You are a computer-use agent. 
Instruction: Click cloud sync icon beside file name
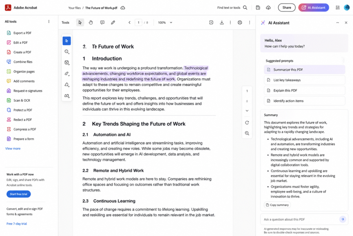[123, 8]
